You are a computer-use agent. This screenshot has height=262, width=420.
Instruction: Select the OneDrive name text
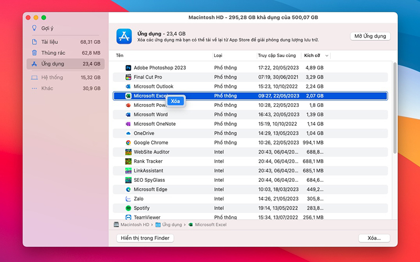(x=144, y=133)
